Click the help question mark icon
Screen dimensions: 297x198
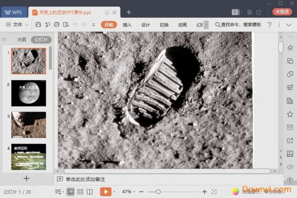pos(269,25)
